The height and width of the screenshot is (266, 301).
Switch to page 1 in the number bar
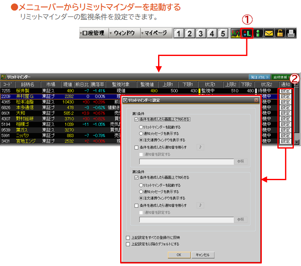point(179,34)
